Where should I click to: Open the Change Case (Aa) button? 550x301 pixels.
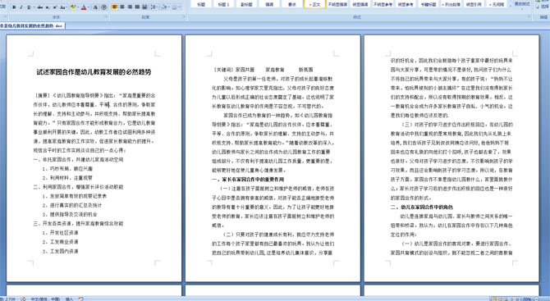click(x=62, y=7)
